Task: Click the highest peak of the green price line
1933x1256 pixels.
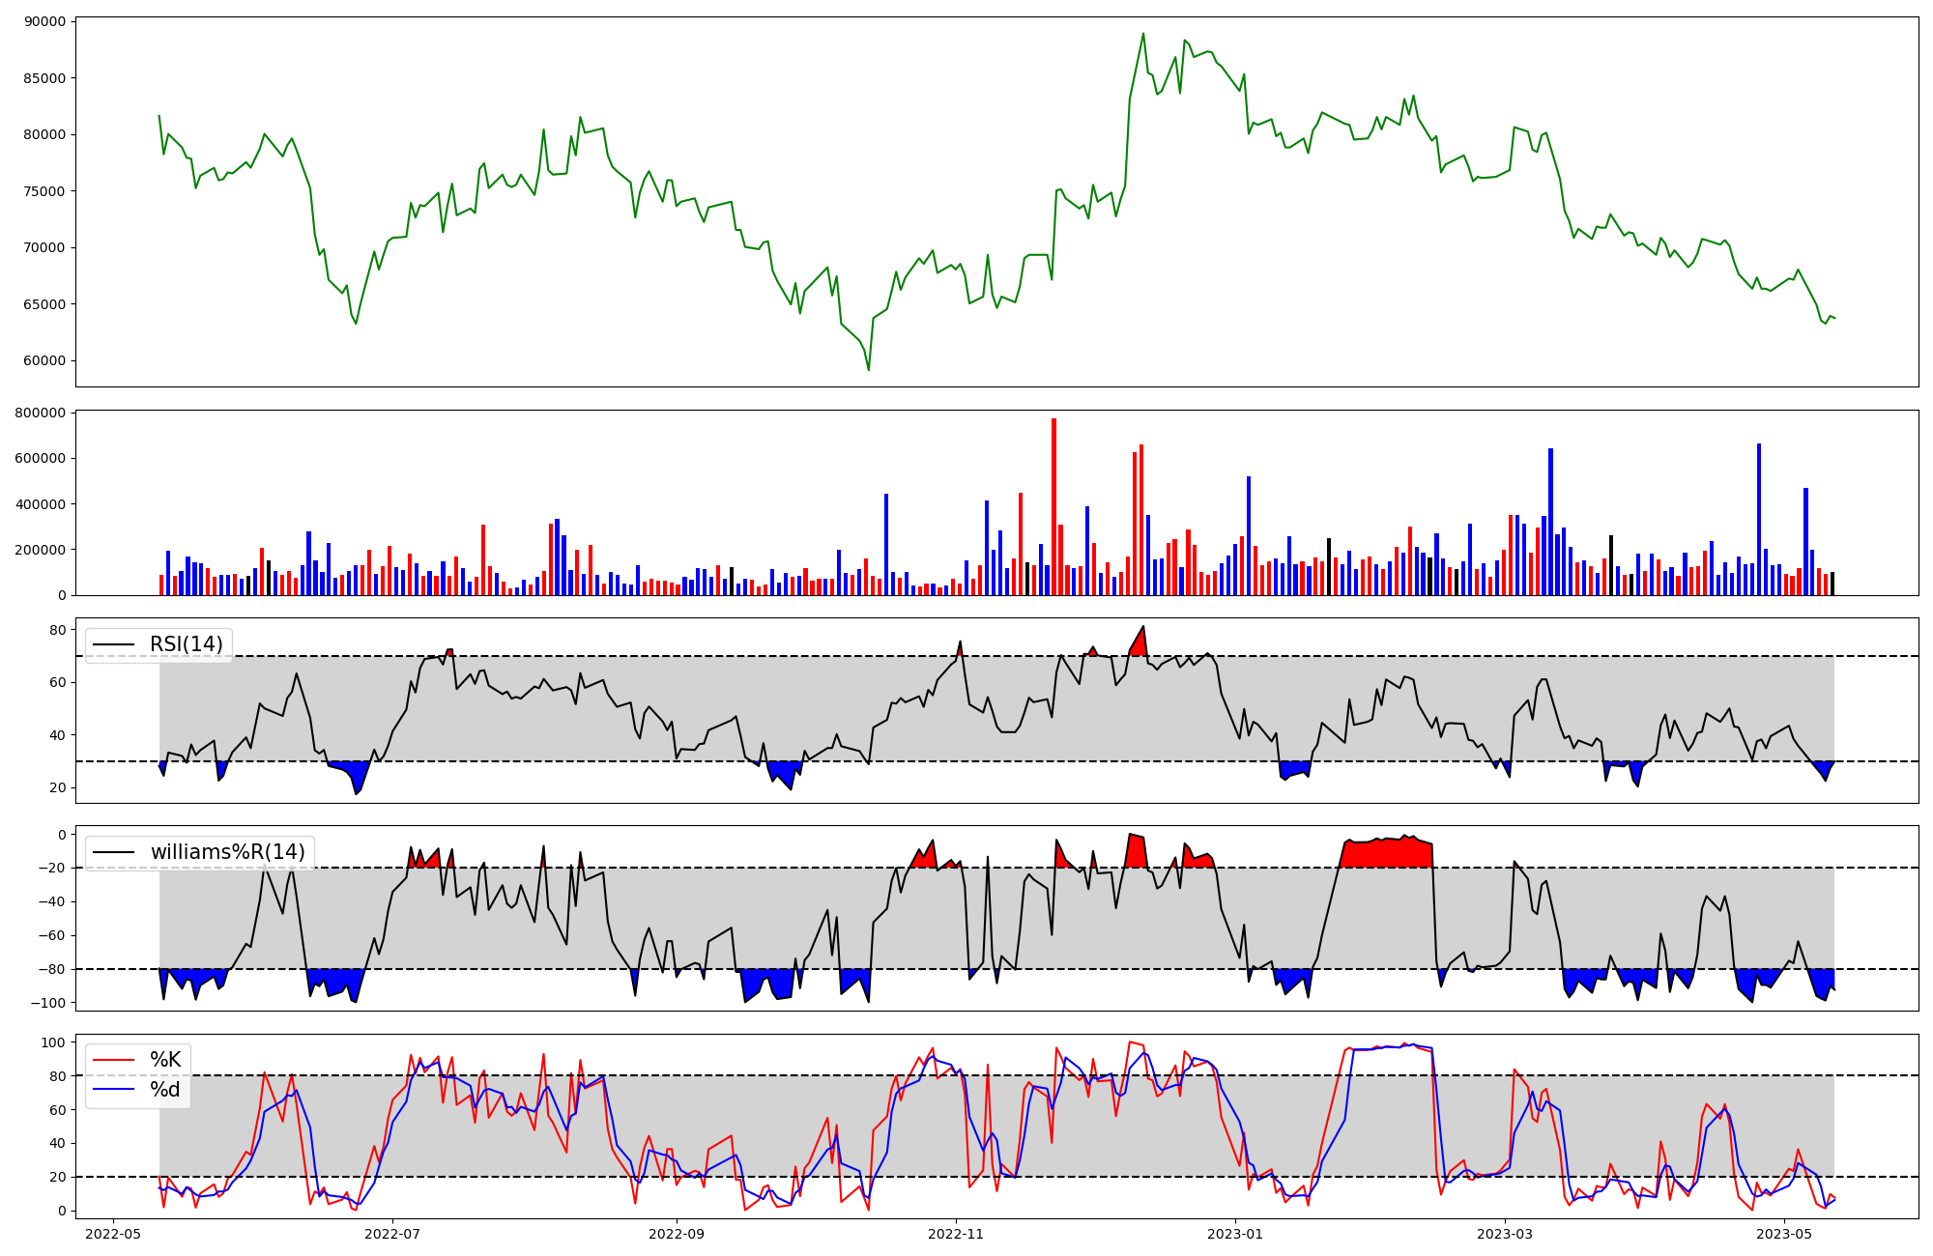Action: click(1143, 34)
